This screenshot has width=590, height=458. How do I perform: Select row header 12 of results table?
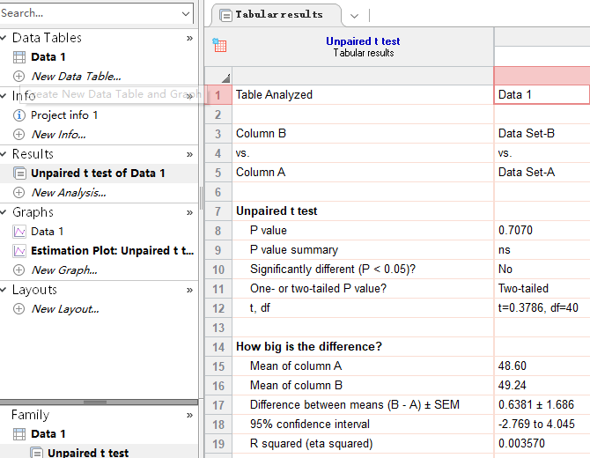pyautogui.click(x=218, y=308)
